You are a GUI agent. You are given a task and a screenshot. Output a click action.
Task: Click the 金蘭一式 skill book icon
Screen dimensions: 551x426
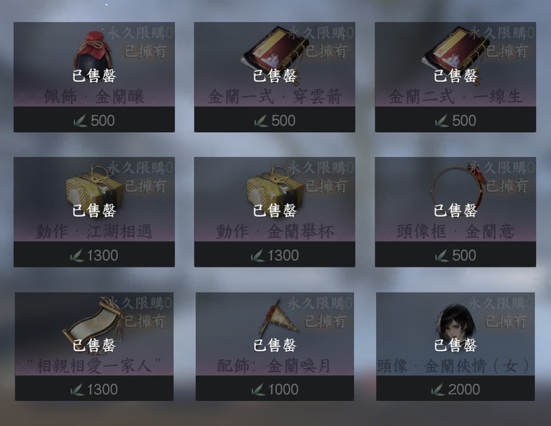[275, 53]
